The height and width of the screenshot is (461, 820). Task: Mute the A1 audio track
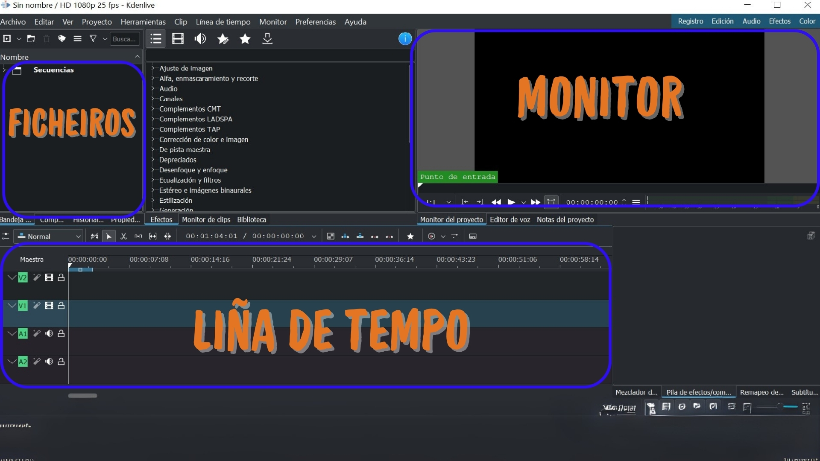pos(49,333)
